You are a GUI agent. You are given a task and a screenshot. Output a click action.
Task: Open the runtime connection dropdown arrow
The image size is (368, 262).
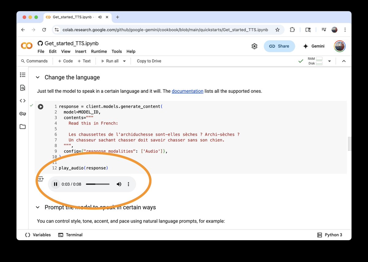pyautogui.click(x=329, y=61)
